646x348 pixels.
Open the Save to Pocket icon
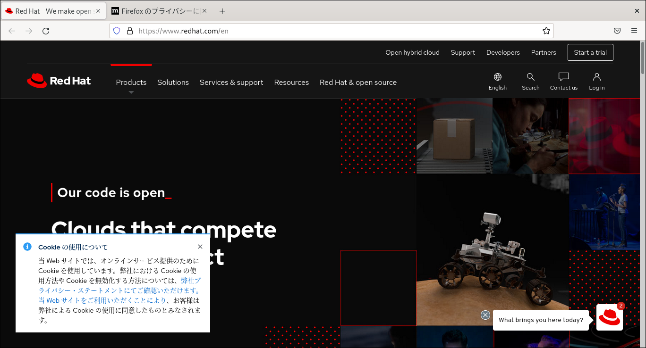click(x=617, y=31)
